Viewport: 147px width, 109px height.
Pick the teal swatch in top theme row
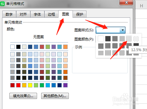[x=59, y=47]
